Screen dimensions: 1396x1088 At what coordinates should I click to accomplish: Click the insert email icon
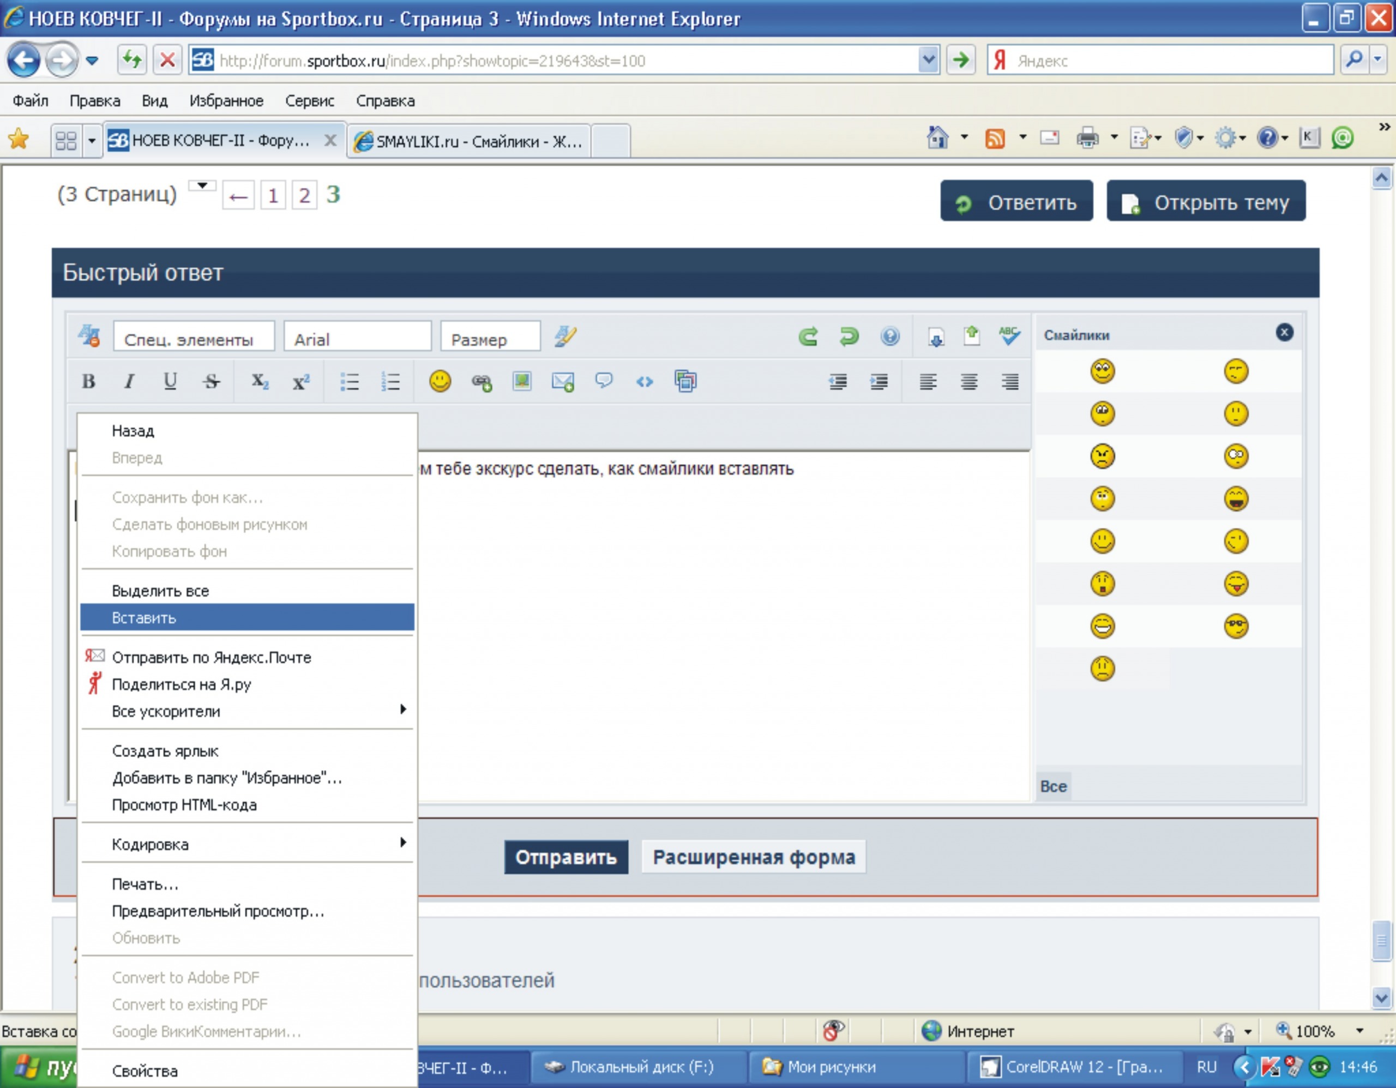tap(563, 382)
